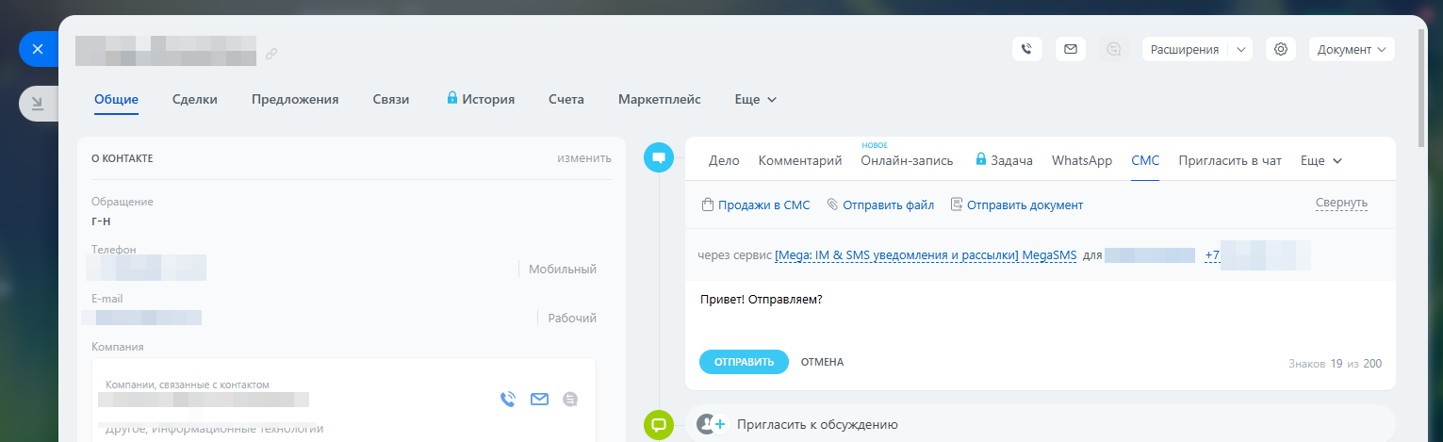
Task: Switch to the Сделки tab
Action: (x=195, y=99)
